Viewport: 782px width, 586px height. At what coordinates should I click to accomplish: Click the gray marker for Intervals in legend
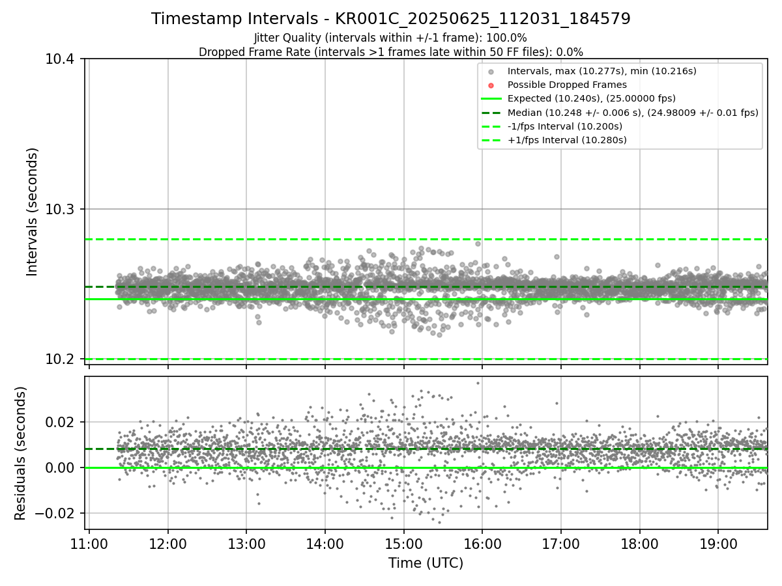click(491, 72)
